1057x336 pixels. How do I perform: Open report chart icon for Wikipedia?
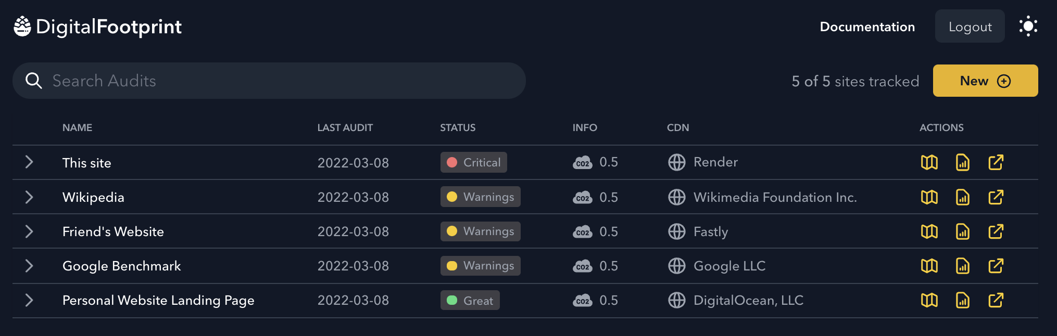[962, 197]
